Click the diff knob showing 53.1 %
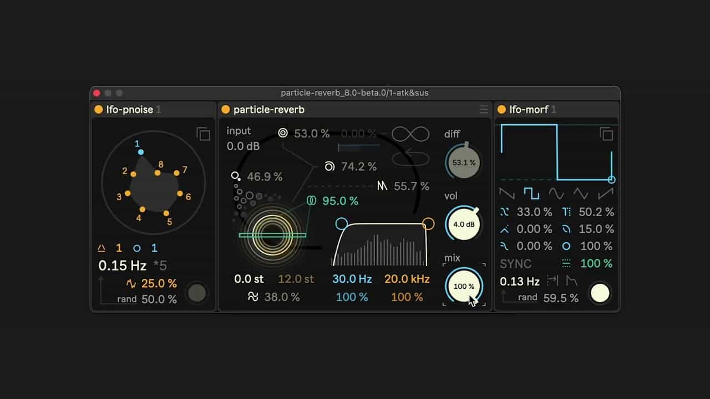 pyautogui.click(x=464, y=163)
